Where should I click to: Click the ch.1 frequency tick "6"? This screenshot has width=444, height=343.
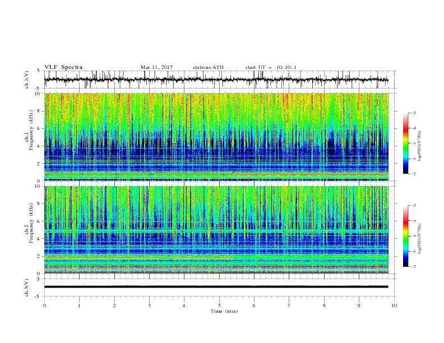click(39, 129)
